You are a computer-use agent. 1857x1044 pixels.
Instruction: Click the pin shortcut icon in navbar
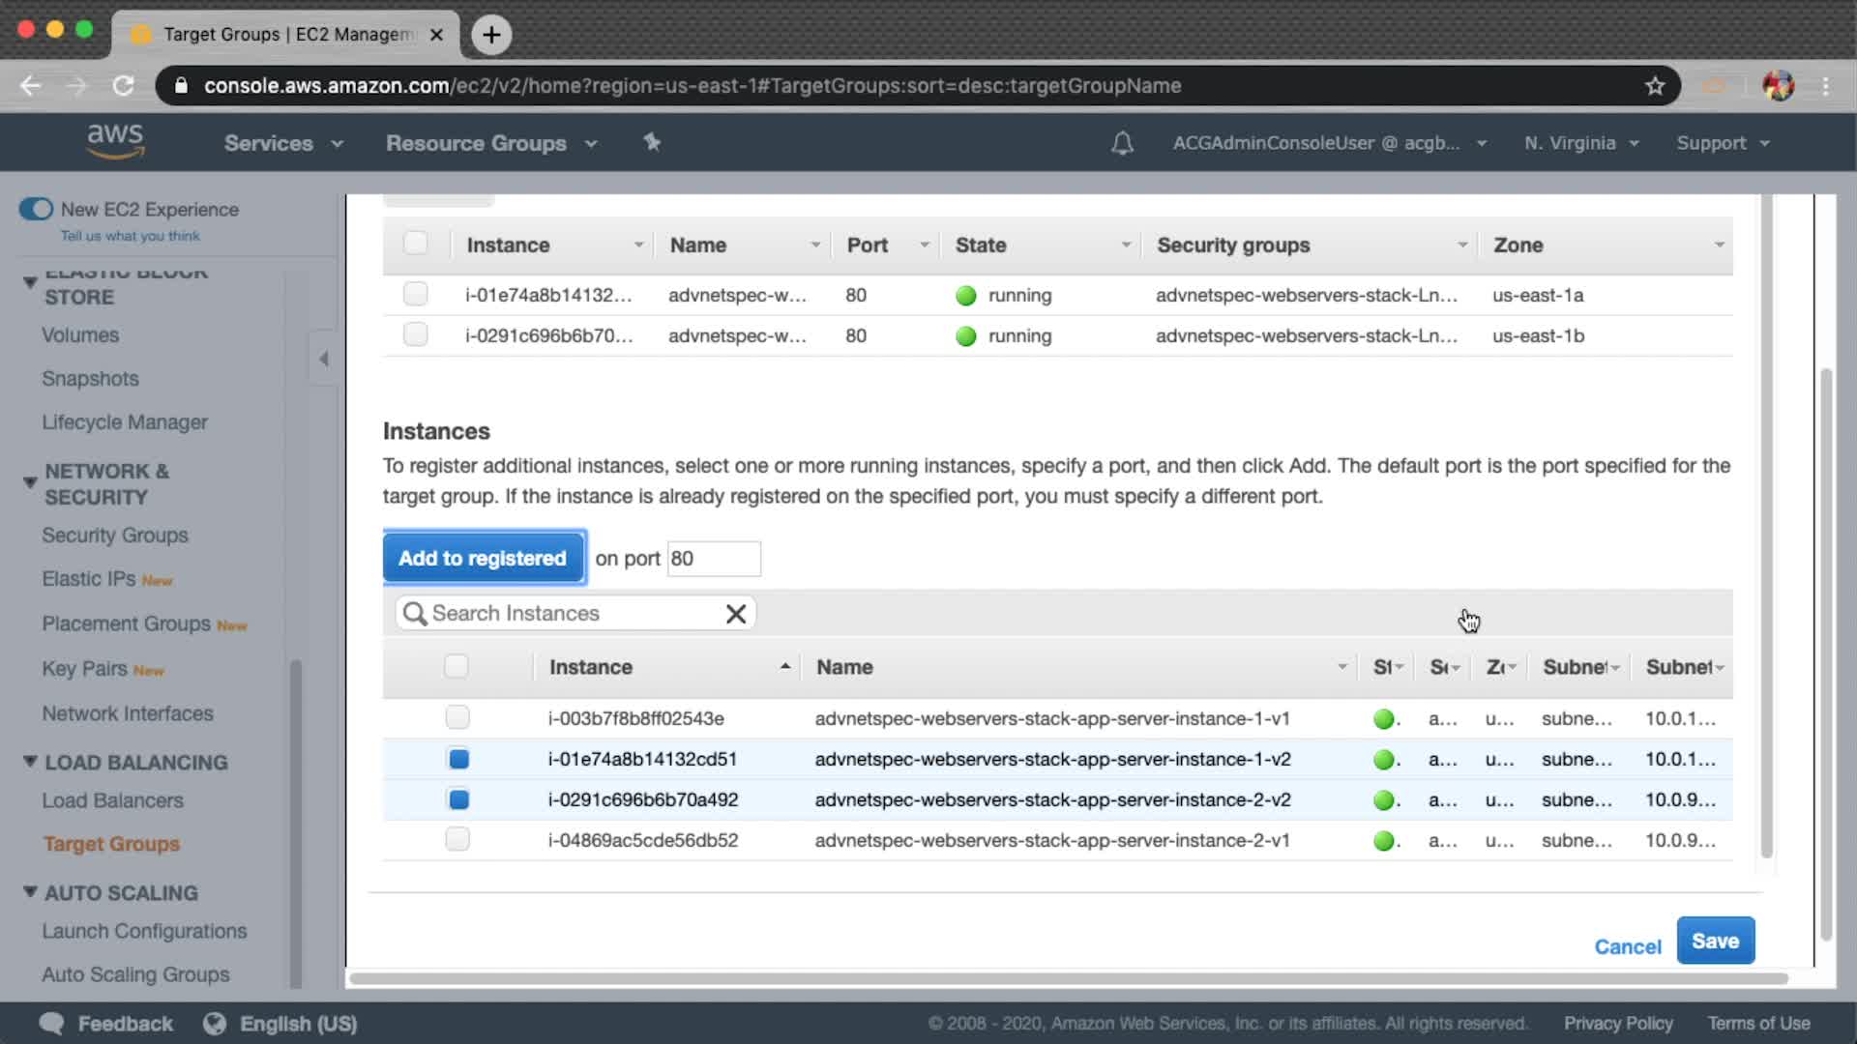pos(652,142)
